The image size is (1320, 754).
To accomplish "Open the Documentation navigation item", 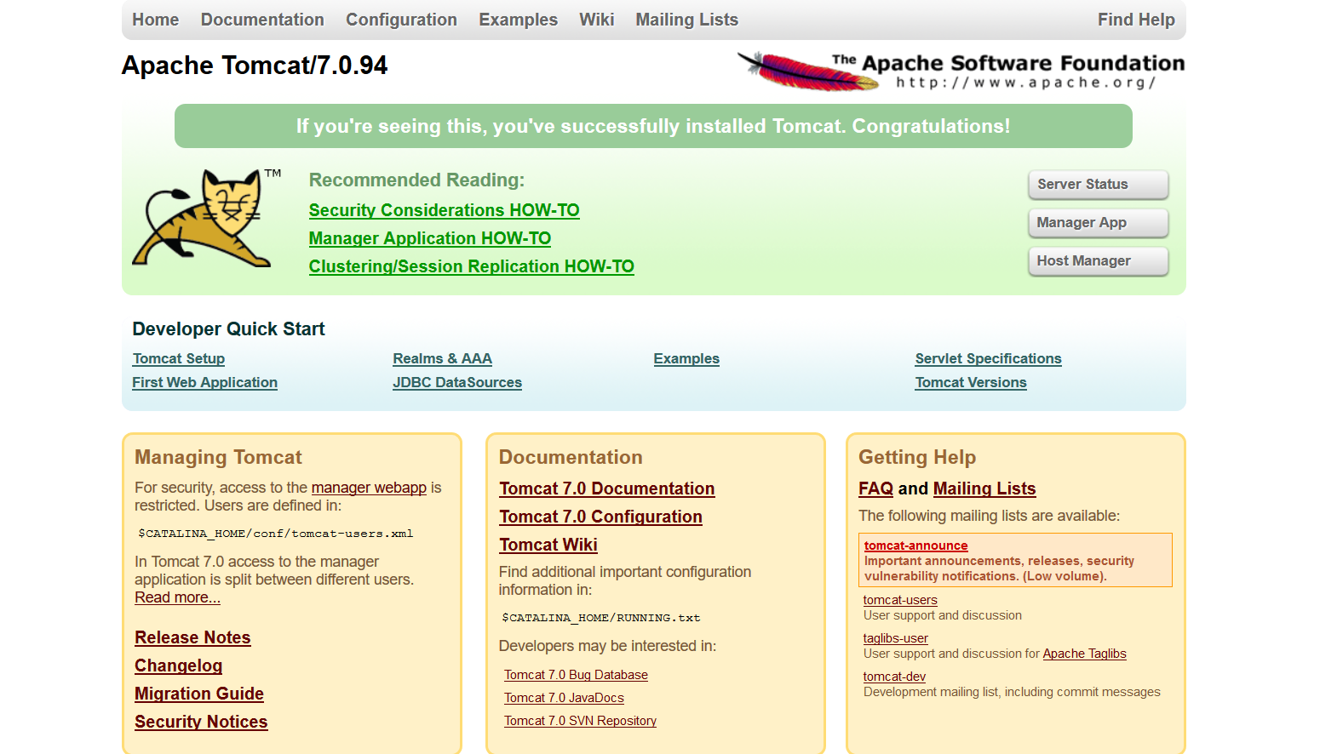I will pos(262,20).
